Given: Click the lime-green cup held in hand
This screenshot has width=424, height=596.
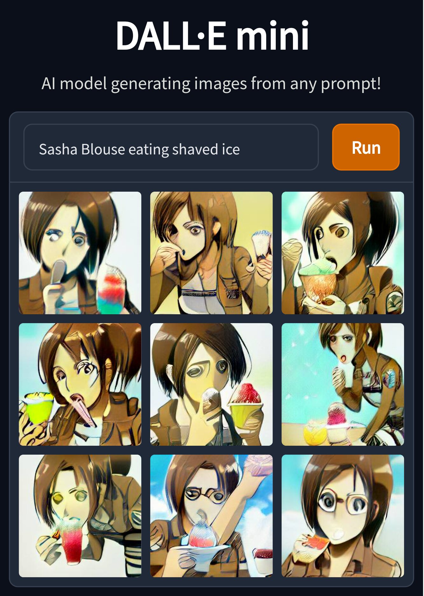Looking at the screenshot, I should point(39,408).
